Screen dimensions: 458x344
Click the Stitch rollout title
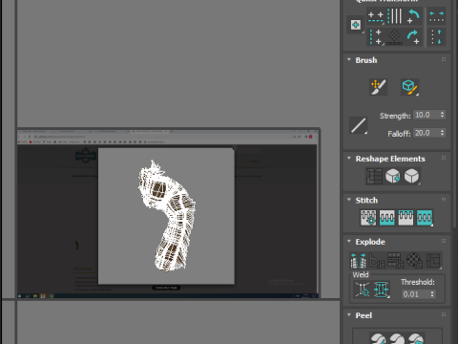point(366,201)
